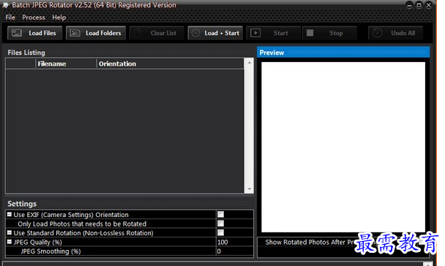
Task: Click the Clear List page icon
Action: coord(138,33)
